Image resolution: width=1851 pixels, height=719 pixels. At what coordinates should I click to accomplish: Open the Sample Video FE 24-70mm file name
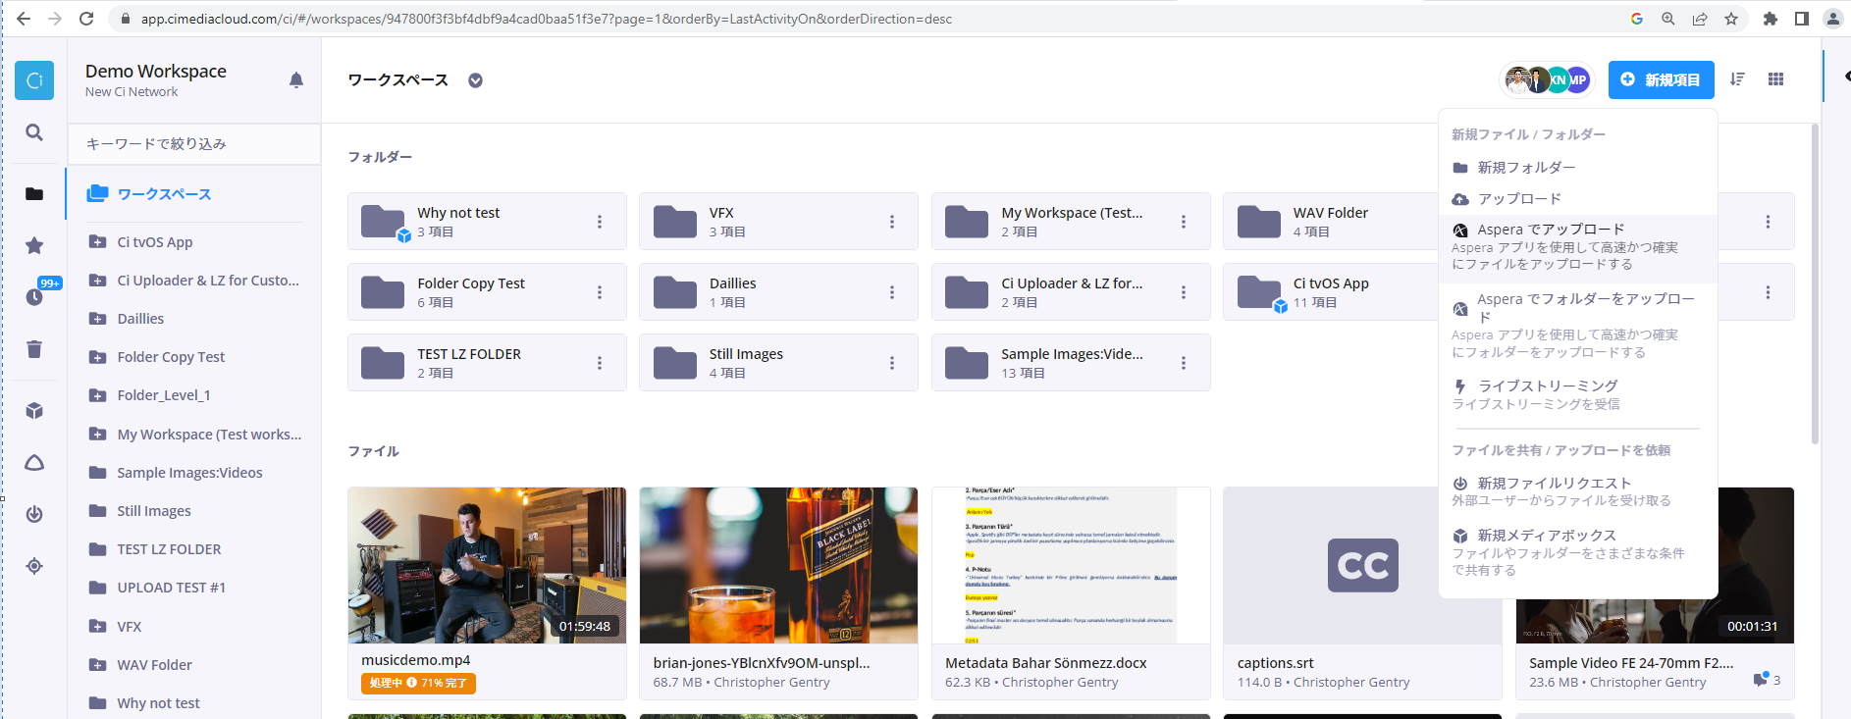(1631, 663)
